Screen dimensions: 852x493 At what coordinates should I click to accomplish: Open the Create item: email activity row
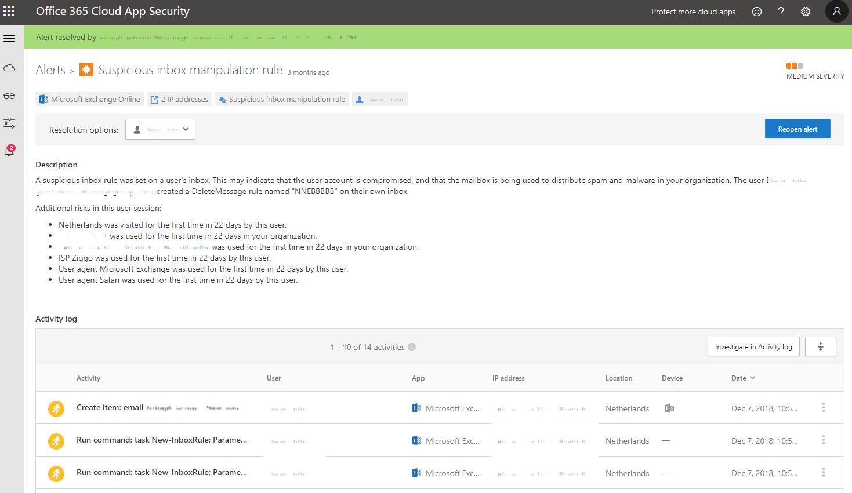point(440,408)
